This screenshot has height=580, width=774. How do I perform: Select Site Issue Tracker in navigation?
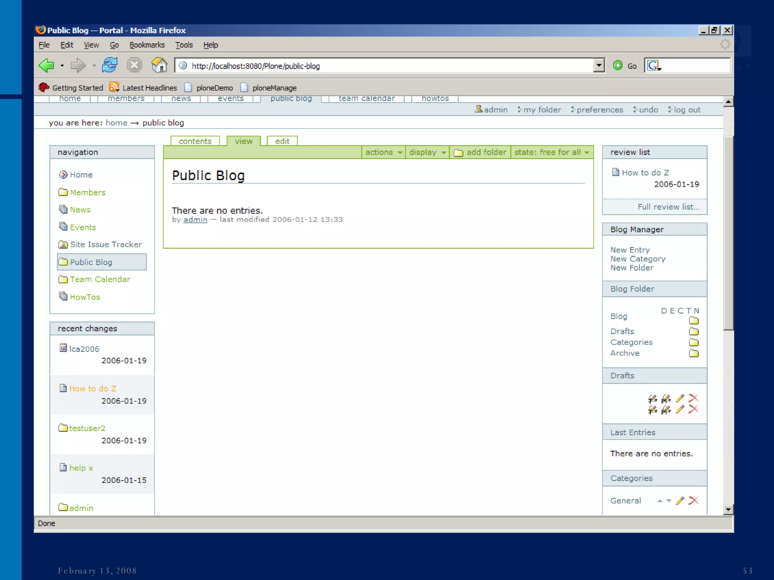pyautogui.click(x=106, y=244)
